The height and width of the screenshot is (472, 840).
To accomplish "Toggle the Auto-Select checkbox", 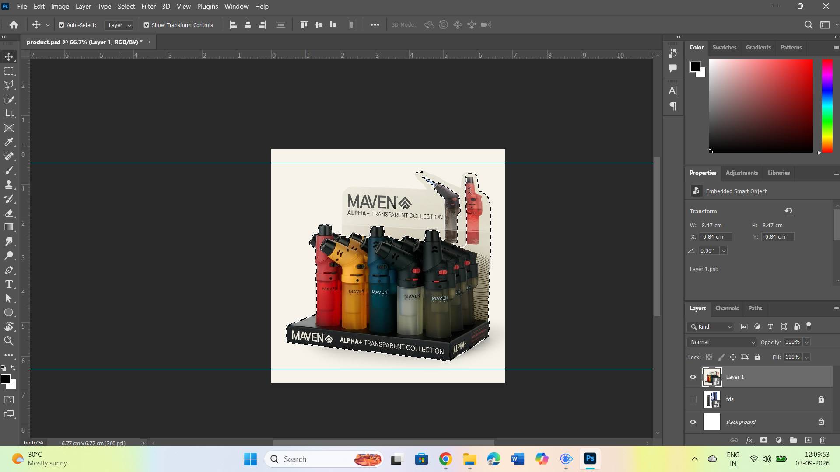I will tap(62, 25).
